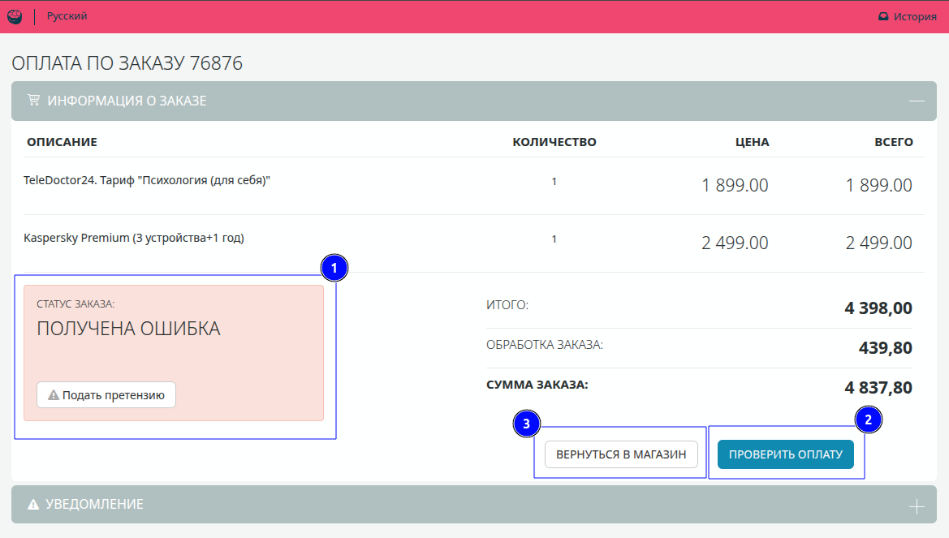Click the ОПИСАНИЕ column header

point(62,142)
